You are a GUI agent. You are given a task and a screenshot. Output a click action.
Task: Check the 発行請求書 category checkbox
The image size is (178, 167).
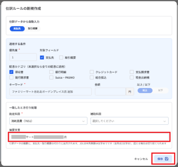pos(11,77)
